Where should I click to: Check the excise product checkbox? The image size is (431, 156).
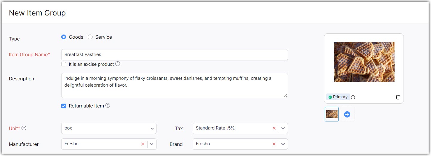[64, 64]
